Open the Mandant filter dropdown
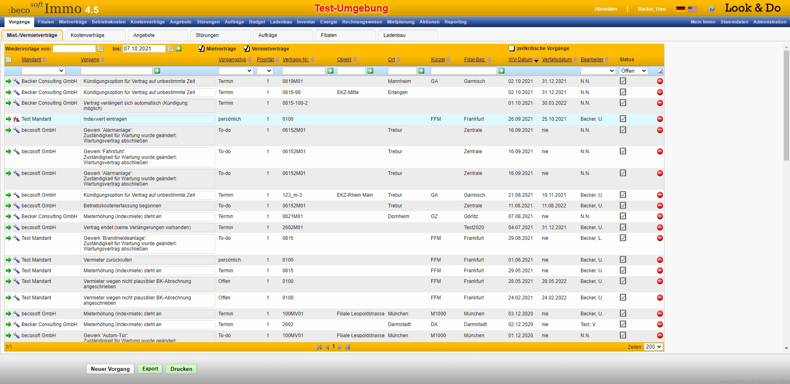The width and height of the screenshot is (790, 384). [x=43, y=71]
